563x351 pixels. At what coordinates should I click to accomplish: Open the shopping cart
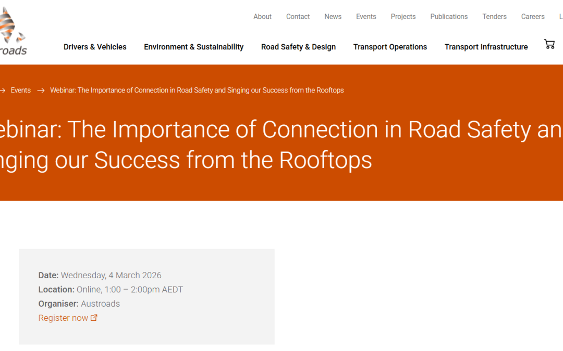549,44
